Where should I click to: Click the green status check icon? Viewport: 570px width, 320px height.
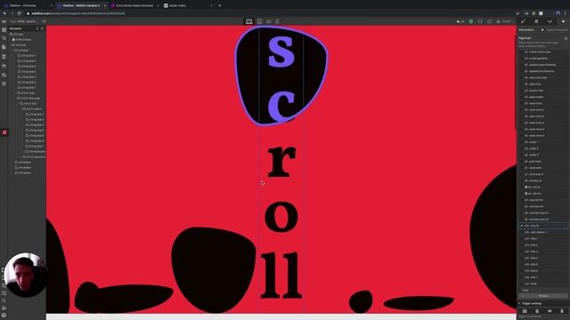click(471, 21)
